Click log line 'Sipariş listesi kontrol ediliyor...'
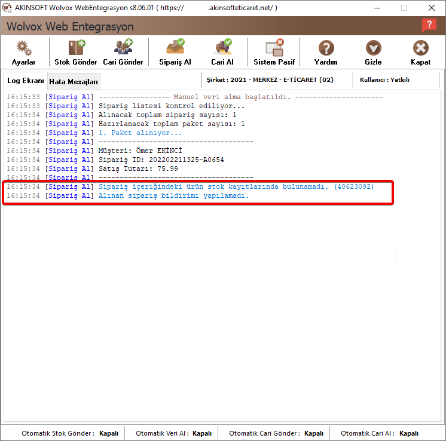446x441 pixels. (126, 106)
